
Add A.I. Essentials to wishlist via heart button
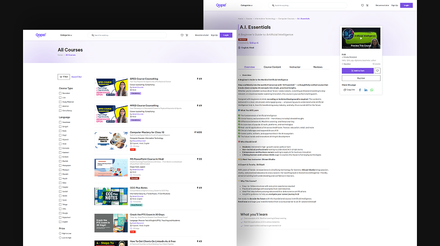(x=377, y=71)
